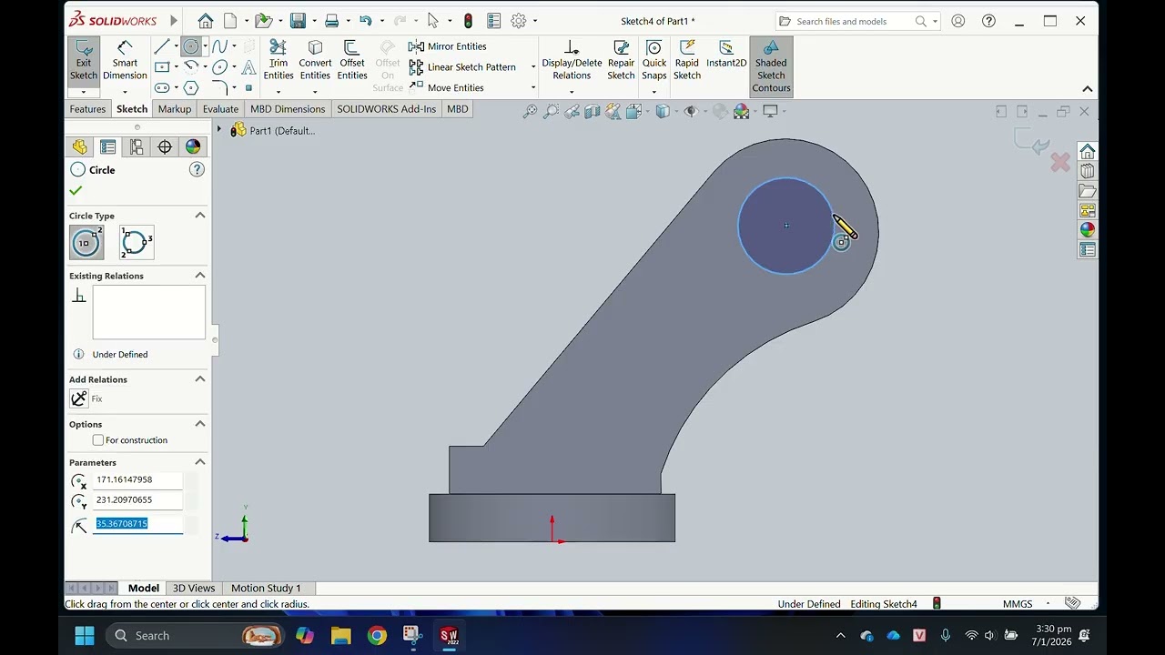
Task: Launch the Rapid Sketch tool
Action: tap(687, 61)
